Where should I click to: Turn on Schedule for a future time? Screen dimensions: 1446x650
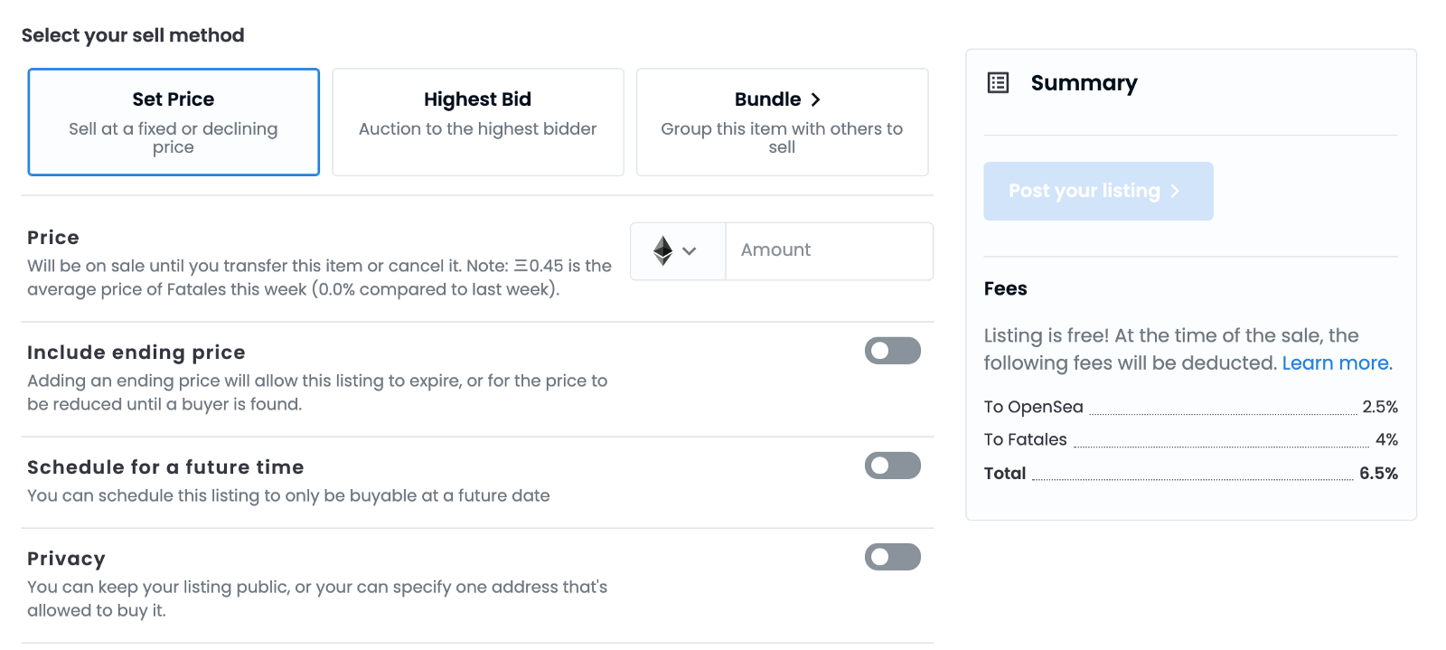(892, 466)
